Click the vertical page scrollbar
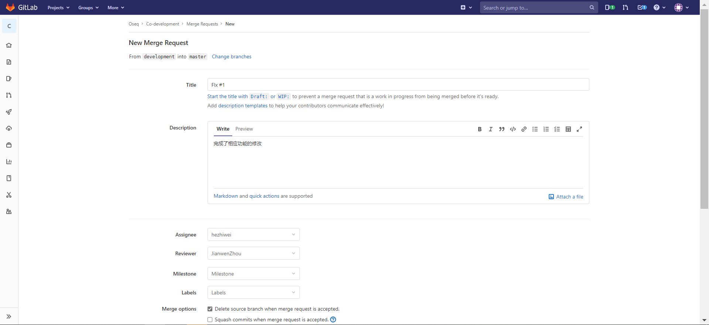 704,109
